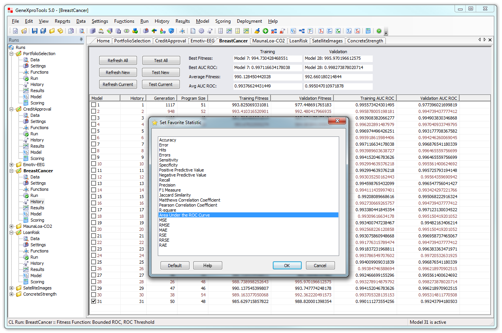Click the Refresh All button
Viewport: 502px width, 333px height.
coord(118,61)
